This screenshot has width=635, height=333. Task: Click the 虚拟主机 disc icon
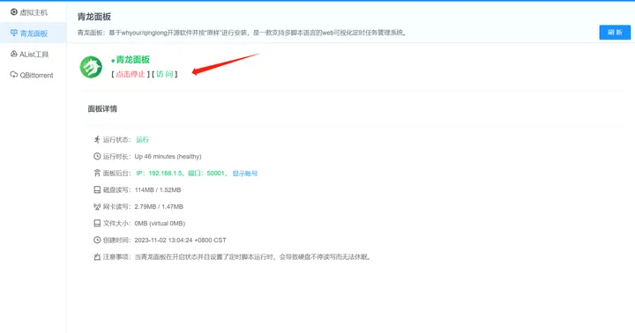tap(14, 12)
